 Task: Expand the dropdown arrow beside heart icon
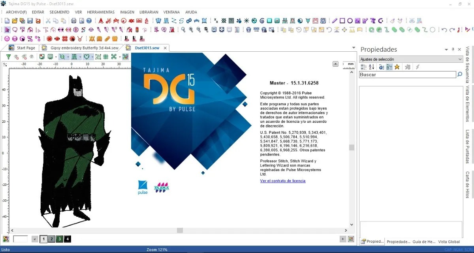tap(92, 56)
